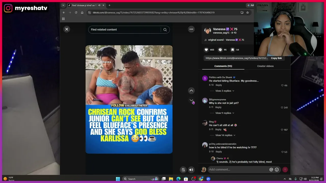Viewport: 326px width, 183px height.
Task: Click the original sound - Vanessa link
Action: pos(226,40)
